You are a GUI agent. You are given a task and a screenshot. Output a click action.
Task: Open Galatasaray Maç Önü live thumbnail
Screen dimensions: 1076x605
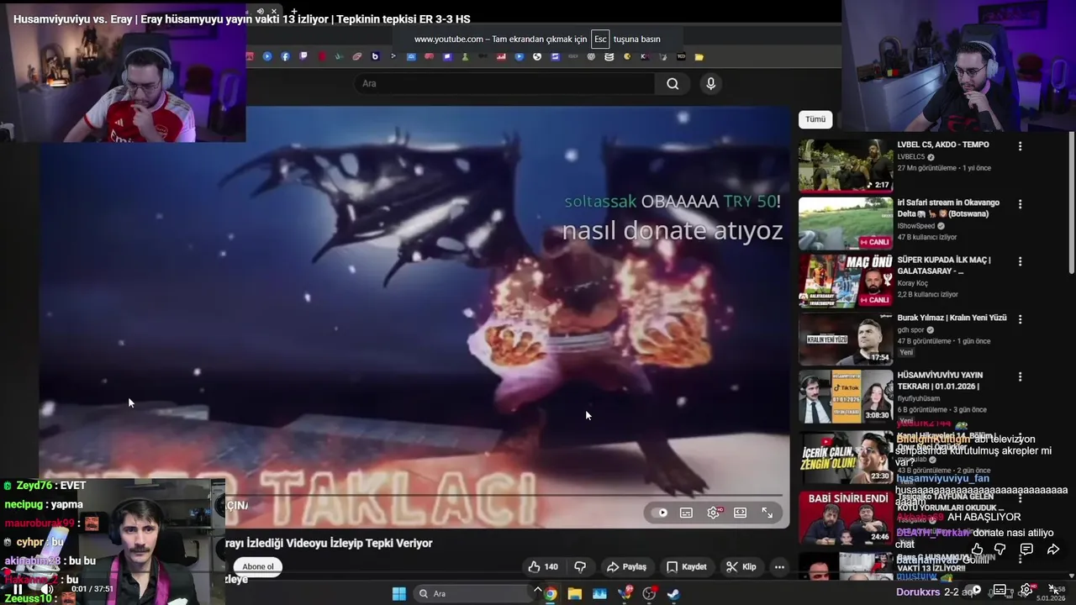(846, 281)
